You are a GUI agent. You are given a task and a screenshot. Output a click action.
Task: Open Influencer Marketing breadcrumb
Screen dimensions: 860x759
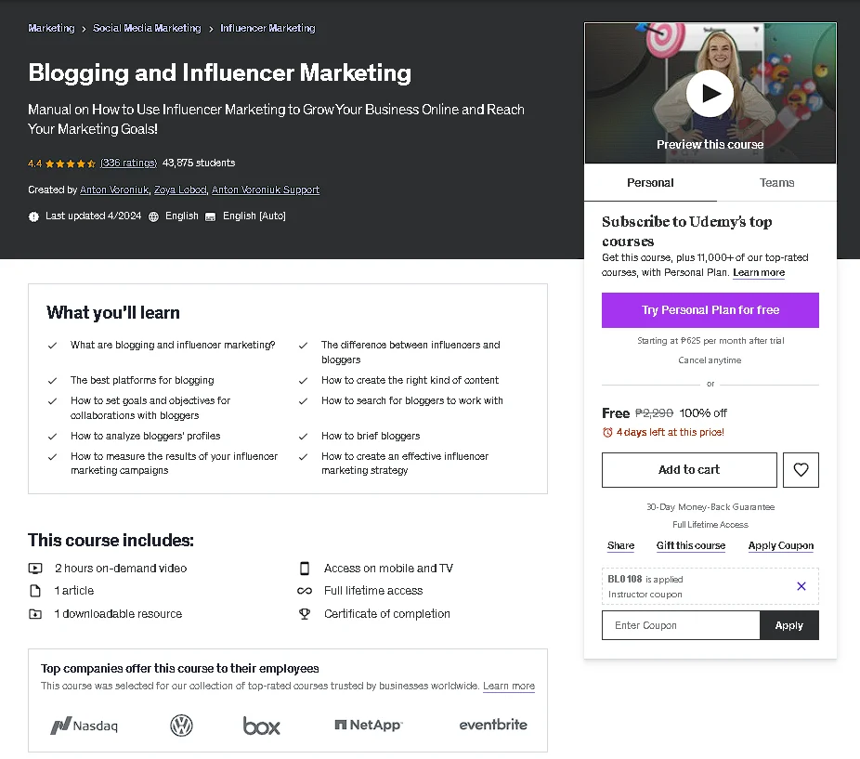tap(267, 28)
